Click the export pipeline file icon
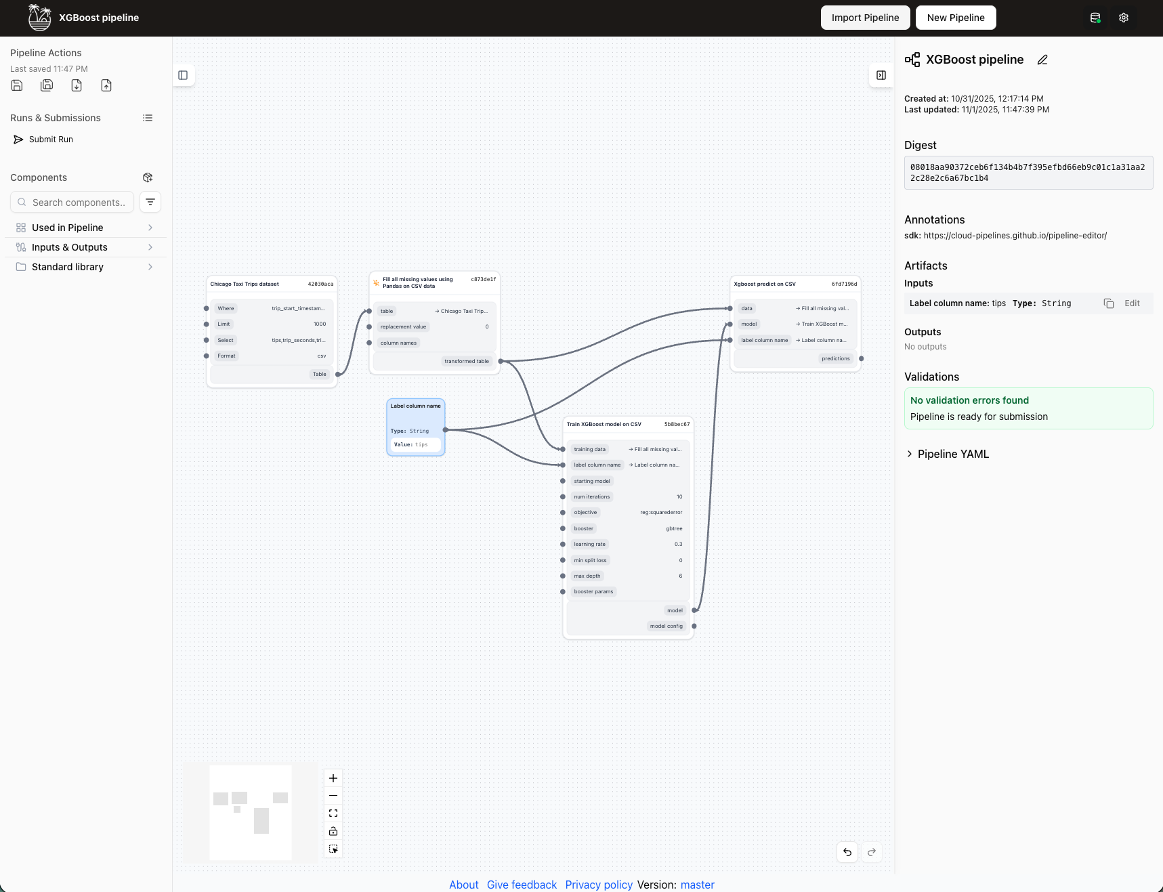The image size is (1163, 892). click(x=77, y=85)
